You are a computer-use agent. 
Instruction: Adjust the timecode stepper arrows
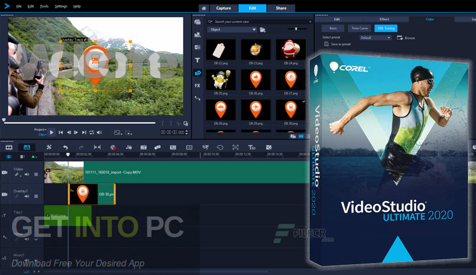[186, 132]
